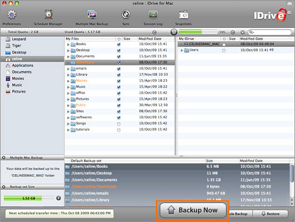
Task: Uncheck the Desktop folder checkbox
Action: [119, 51]
